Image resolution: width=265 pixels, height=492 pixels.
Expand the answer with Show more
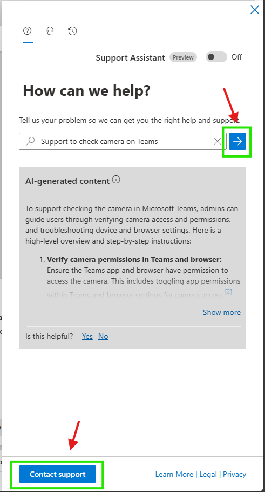click(222, 312)
